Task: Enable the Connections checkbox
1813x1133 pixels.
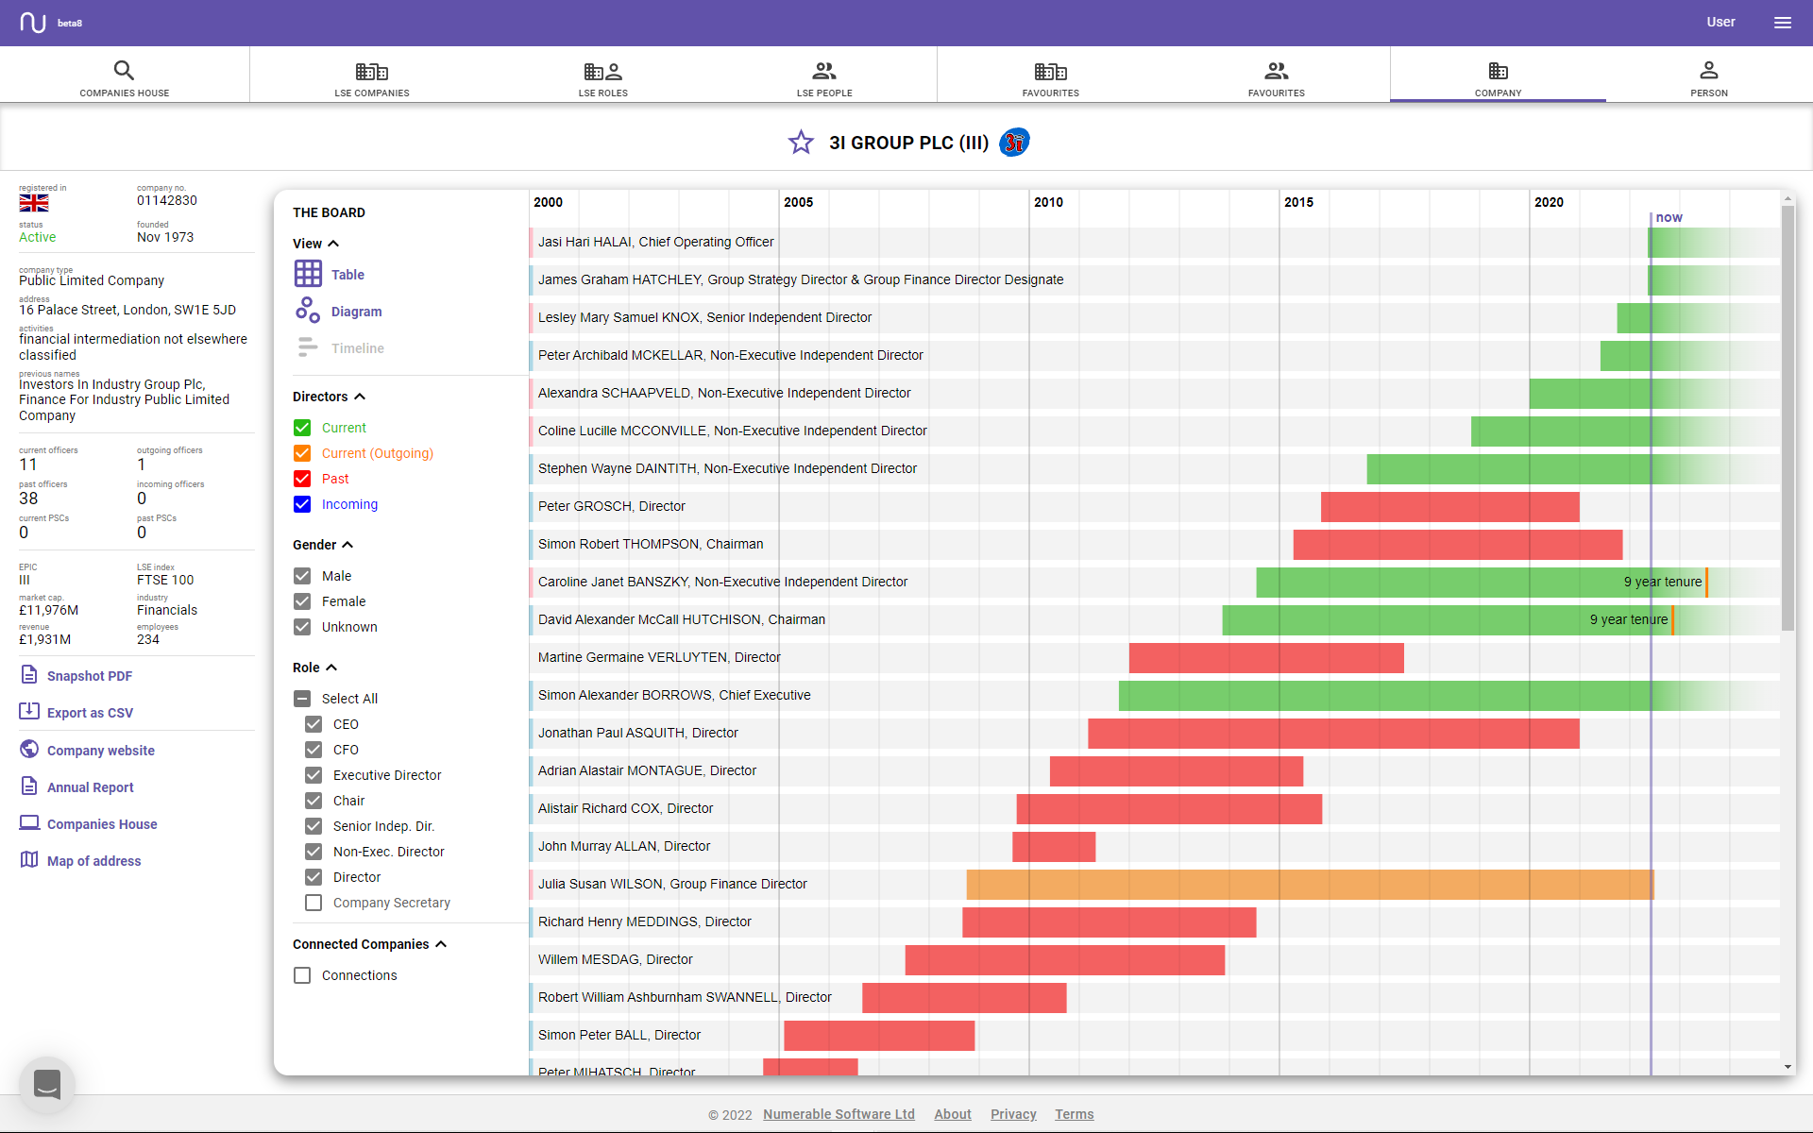Action: pos(302,975)
